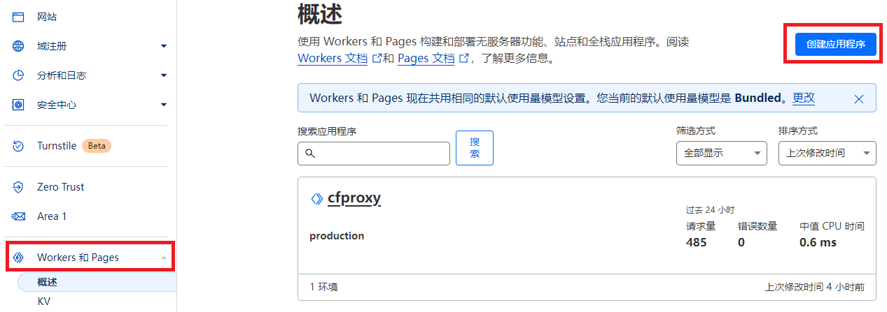Click the 创建应用程序 button
Image resolution: width=887 pixels, height=312 pixels.
pos(836,44)
